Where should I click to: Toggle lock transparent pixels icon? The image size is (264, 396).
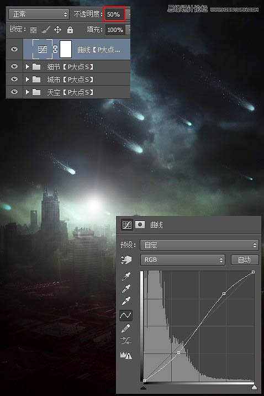point(33,30)
